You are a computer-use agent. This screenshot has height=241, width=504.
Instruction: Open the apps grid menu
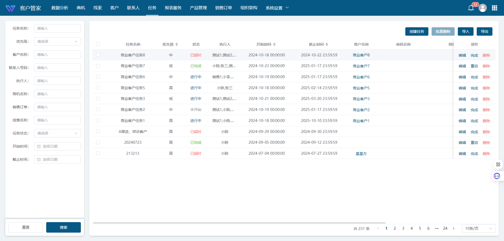coord(495,8)
